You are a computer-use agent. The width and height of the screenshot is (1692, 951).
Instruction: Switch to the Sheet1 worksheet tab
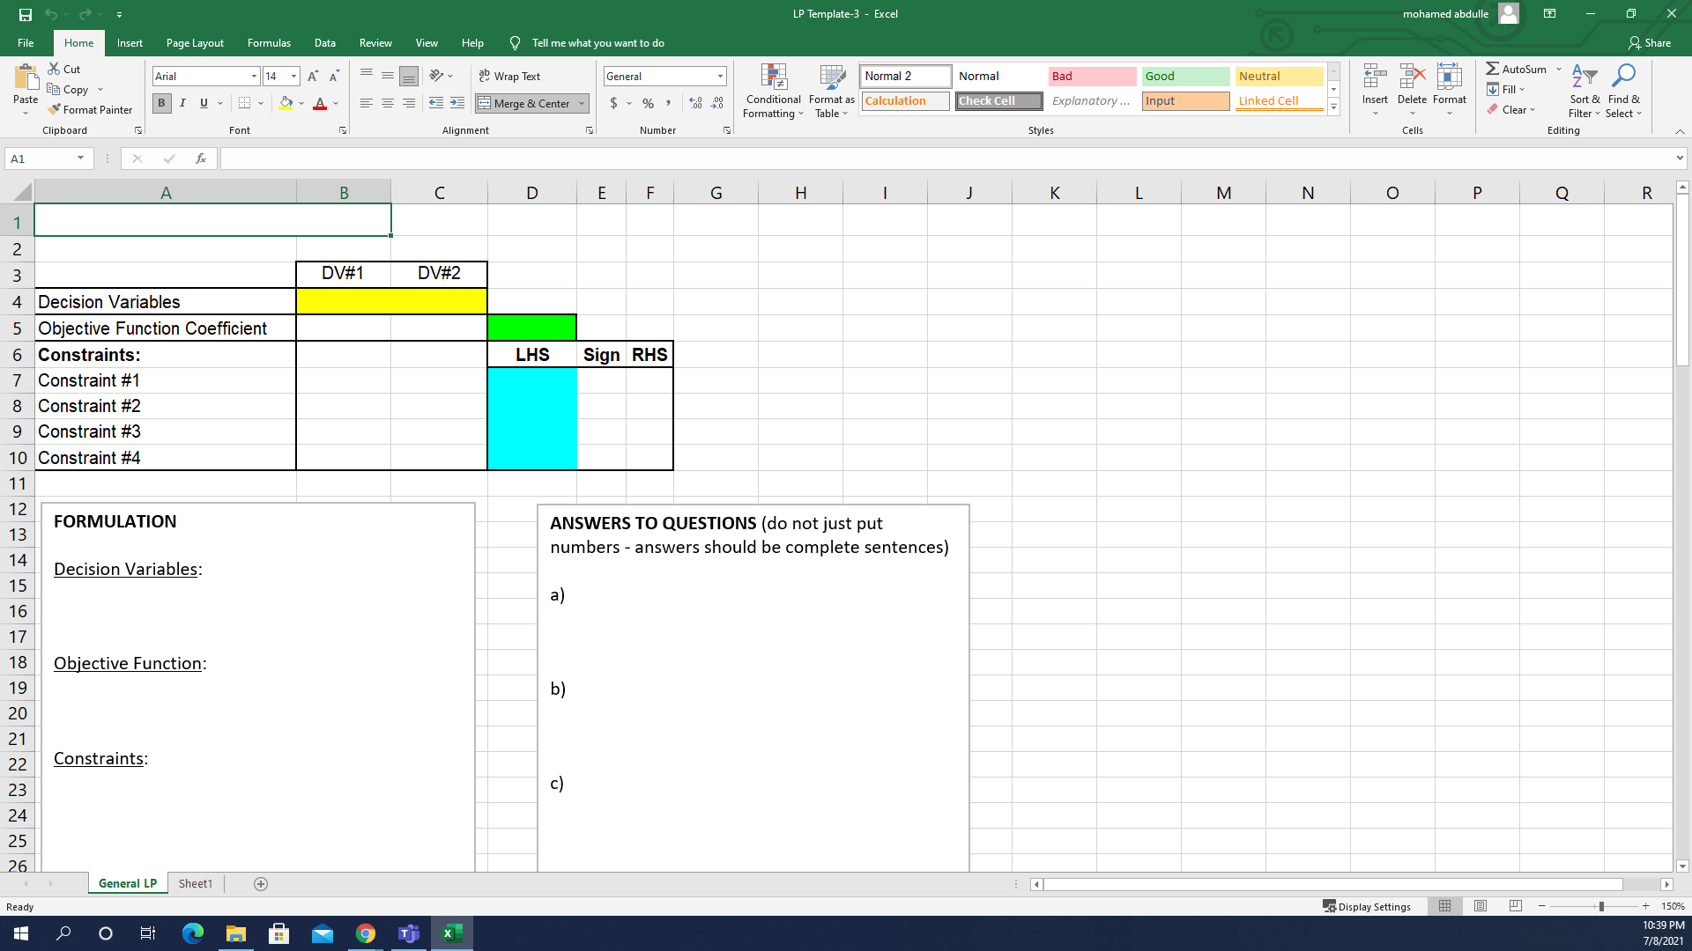pos(195,883)
